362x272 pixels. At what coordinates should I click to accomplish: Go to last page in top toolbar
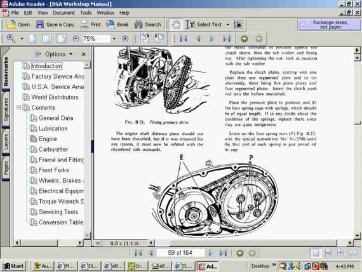click(x=227, y=38)
